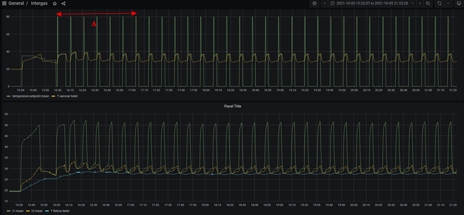Switch to TV kiosk view mode
The width and height of the screenshot is (464, 215).
point(457,3)
